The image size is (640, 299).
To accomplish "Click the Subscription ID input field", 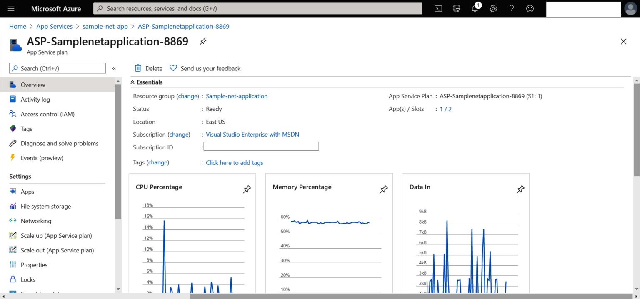I will click(261, 146).
